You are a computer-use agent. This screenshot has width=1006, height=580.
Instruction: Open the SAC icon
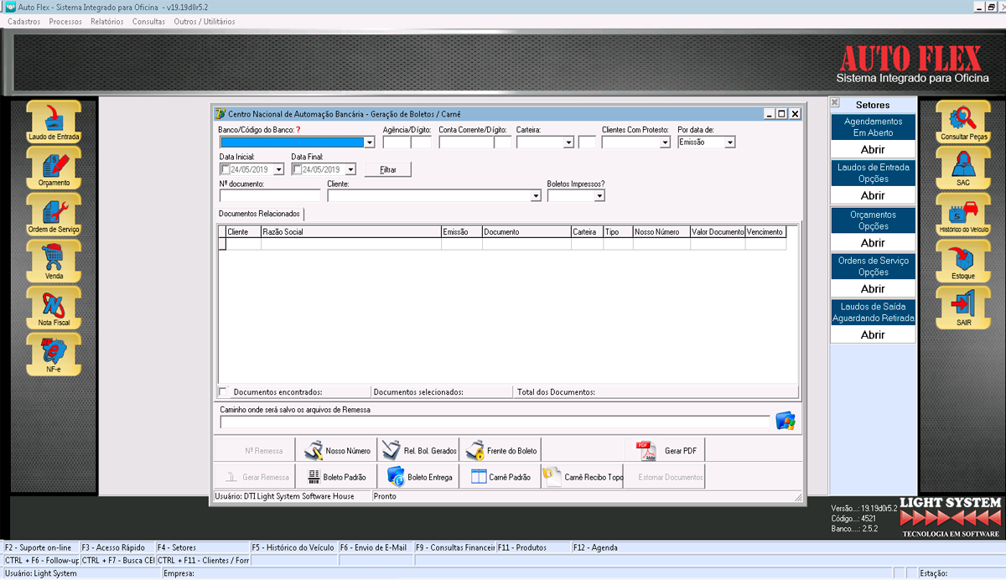click(x=964, y=168)
